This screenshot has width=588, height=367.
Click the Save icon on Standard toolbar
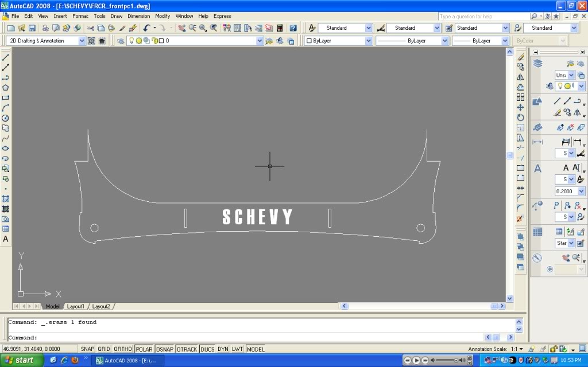point(32,28)
